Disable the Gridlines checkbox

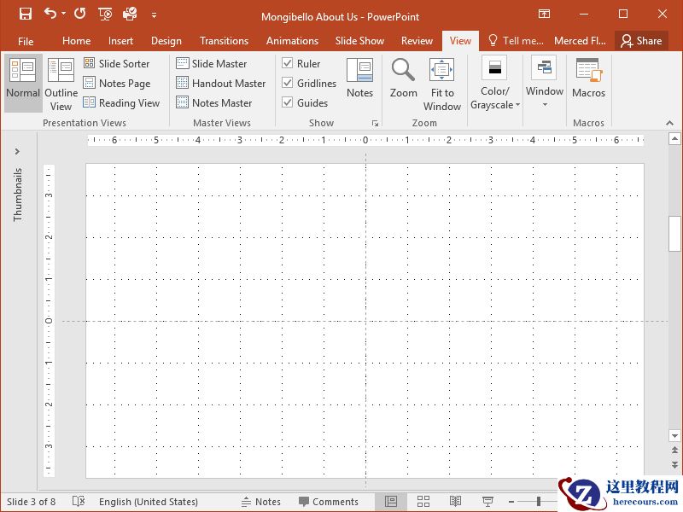(x=288, y=84)
